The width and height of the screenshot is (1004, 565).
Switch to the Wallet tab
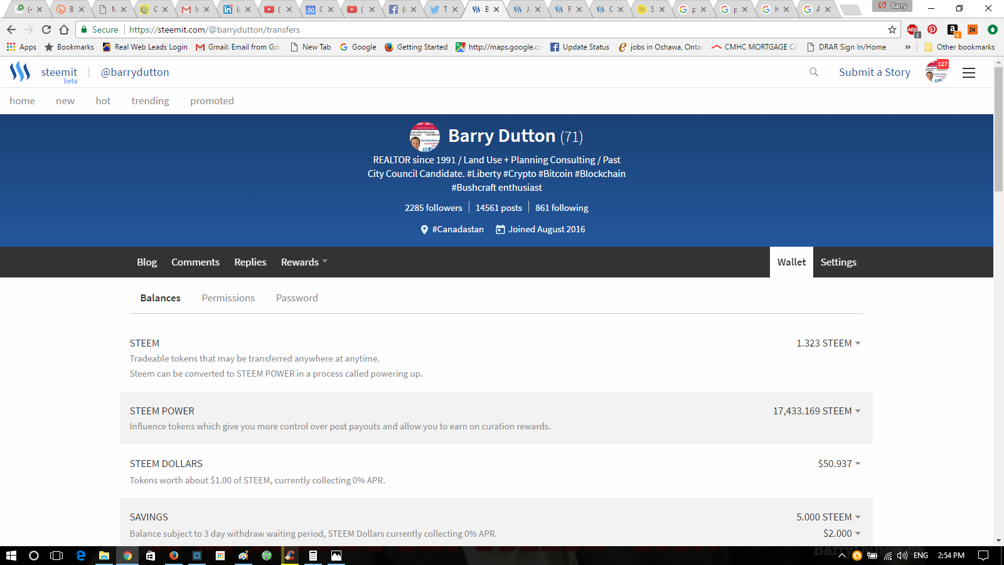(791, 262)
